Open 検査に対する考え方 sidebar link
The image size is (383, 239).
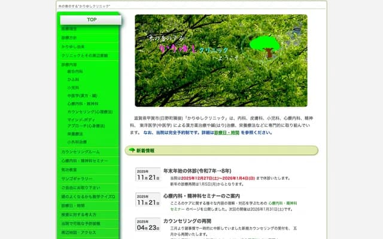(x=78, y=215)
